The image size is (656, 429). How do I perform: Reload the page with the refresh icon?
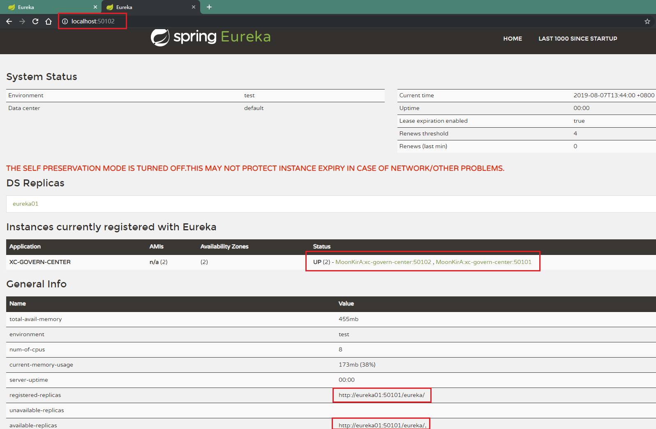(35, 21)
